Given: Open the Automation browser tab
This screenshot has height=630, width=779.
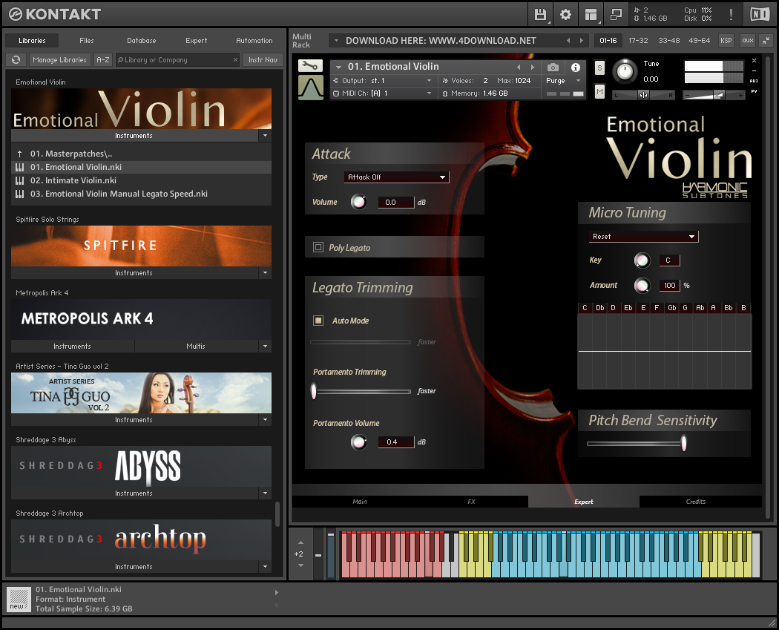Looking at the screenshot, I should 254,40.
